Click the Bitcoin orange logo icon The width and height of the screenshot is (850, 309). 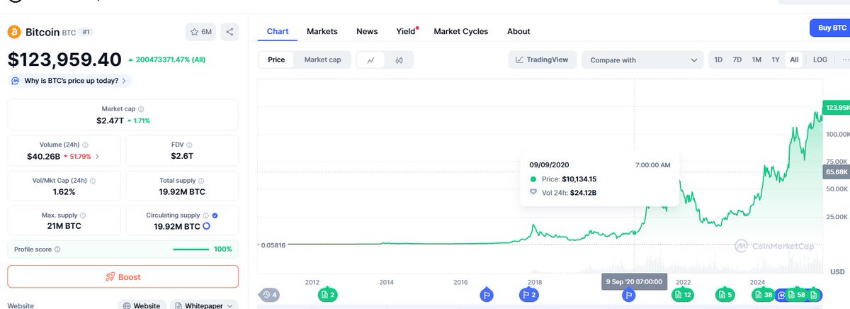[13, 32]
